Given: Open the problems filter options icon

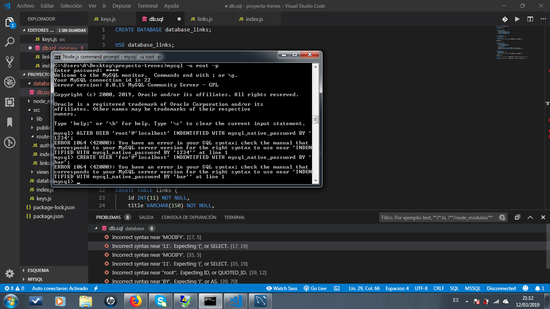Looking at the screenshot, I should [502, 217].
